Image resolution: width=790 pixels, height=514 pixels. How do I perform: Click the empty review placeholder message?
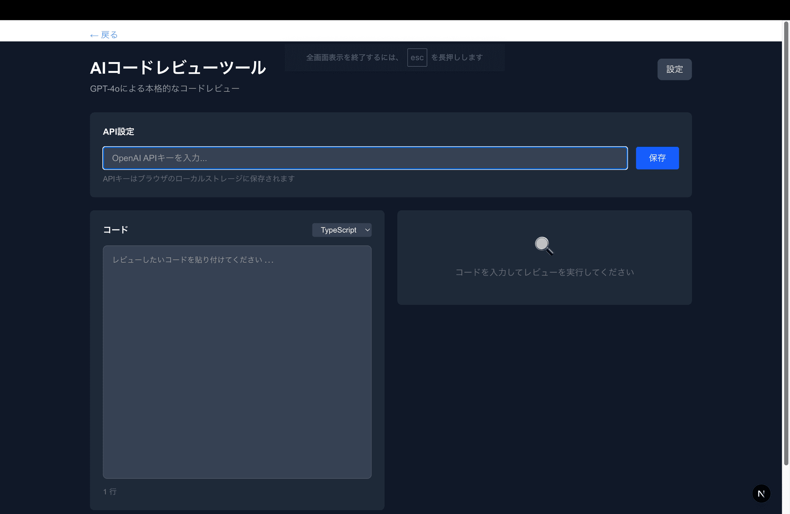tap(544, 272)
